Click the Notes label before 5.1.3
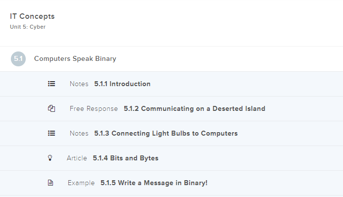The height and width of the screenshot is (197, 343). click(79, 133)
